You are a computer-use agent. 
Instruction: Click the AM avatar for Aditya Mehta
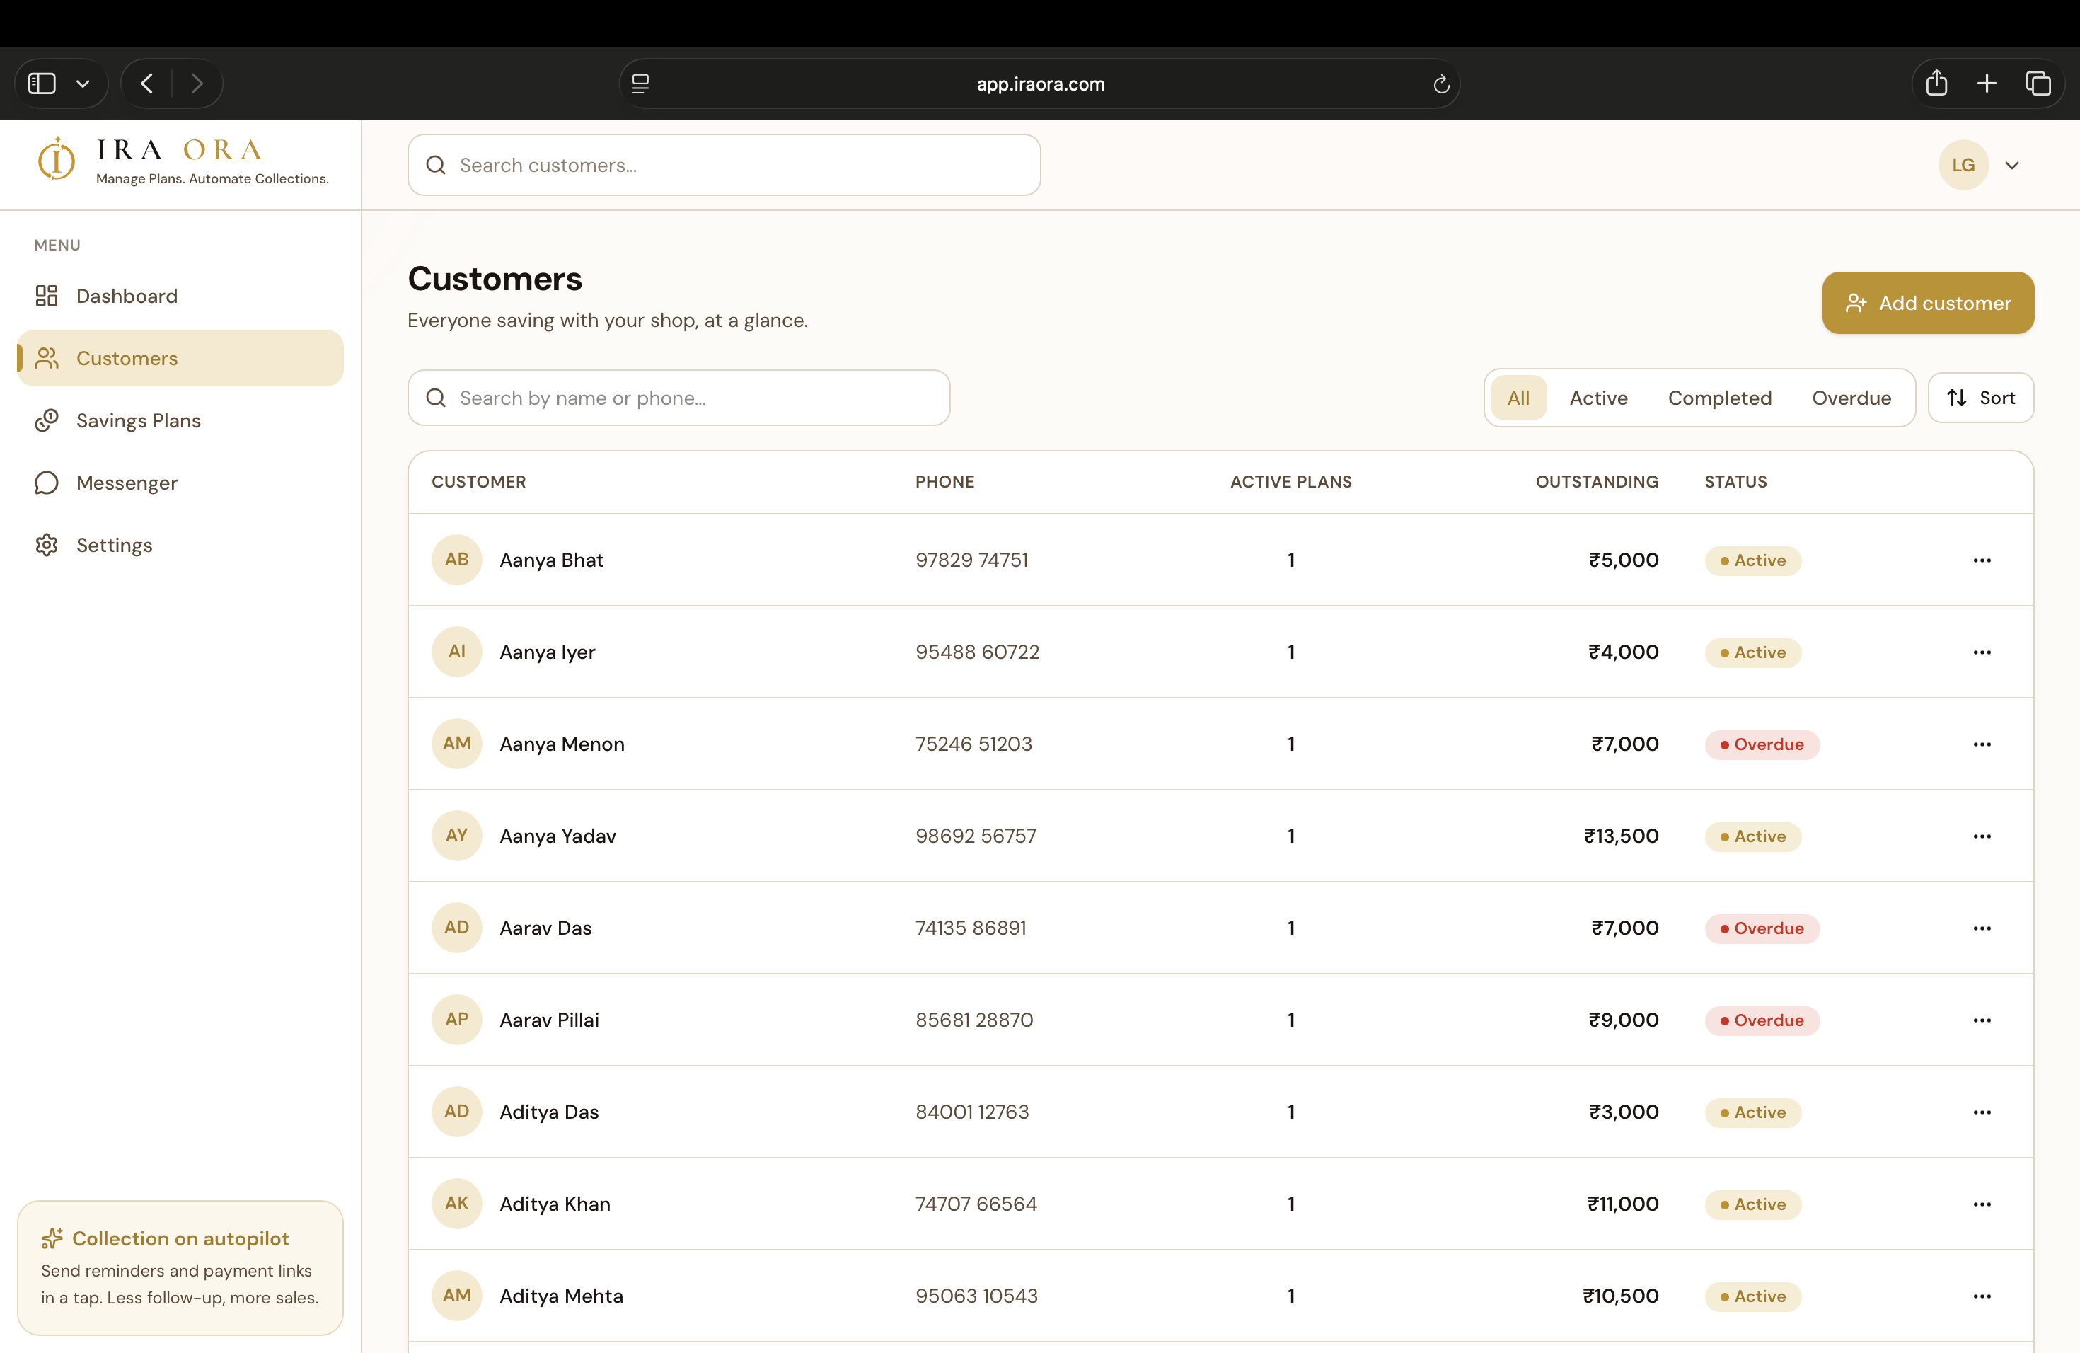click(x=456, y=1295)
